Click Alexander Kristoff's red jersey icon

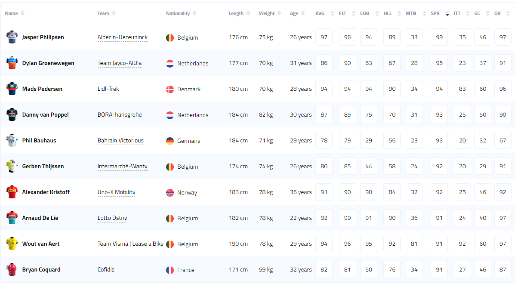click(x=12, y=192)
